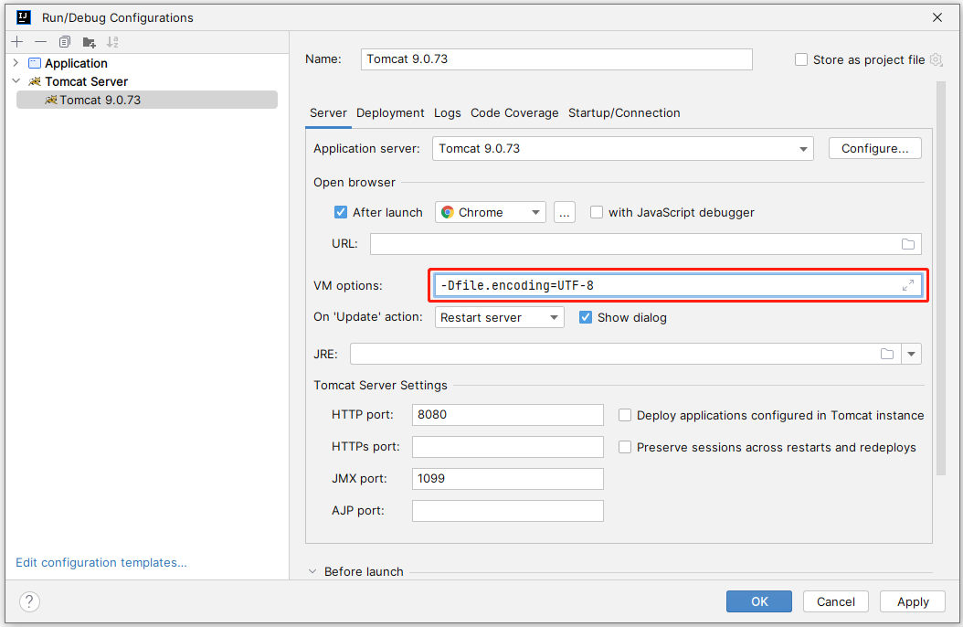The image size is (963, 627).
Task: Click the AJP port field
Action: pos(508,511)
